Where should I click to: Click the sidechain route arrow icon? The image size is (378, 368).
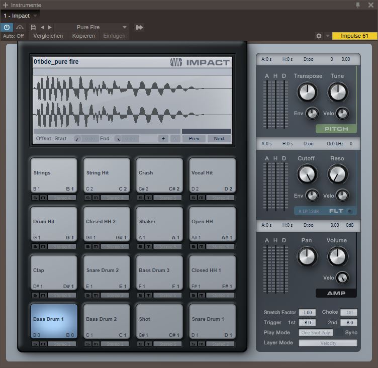pyautogui.click(x=139, y=27)
